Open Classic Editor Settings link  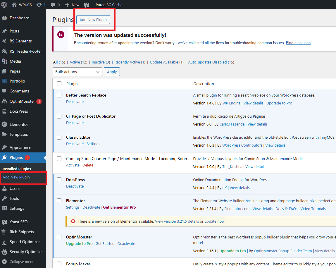pos(93,144)
